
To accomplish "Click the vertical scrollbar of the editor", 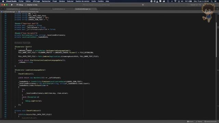I will (216, 40).
